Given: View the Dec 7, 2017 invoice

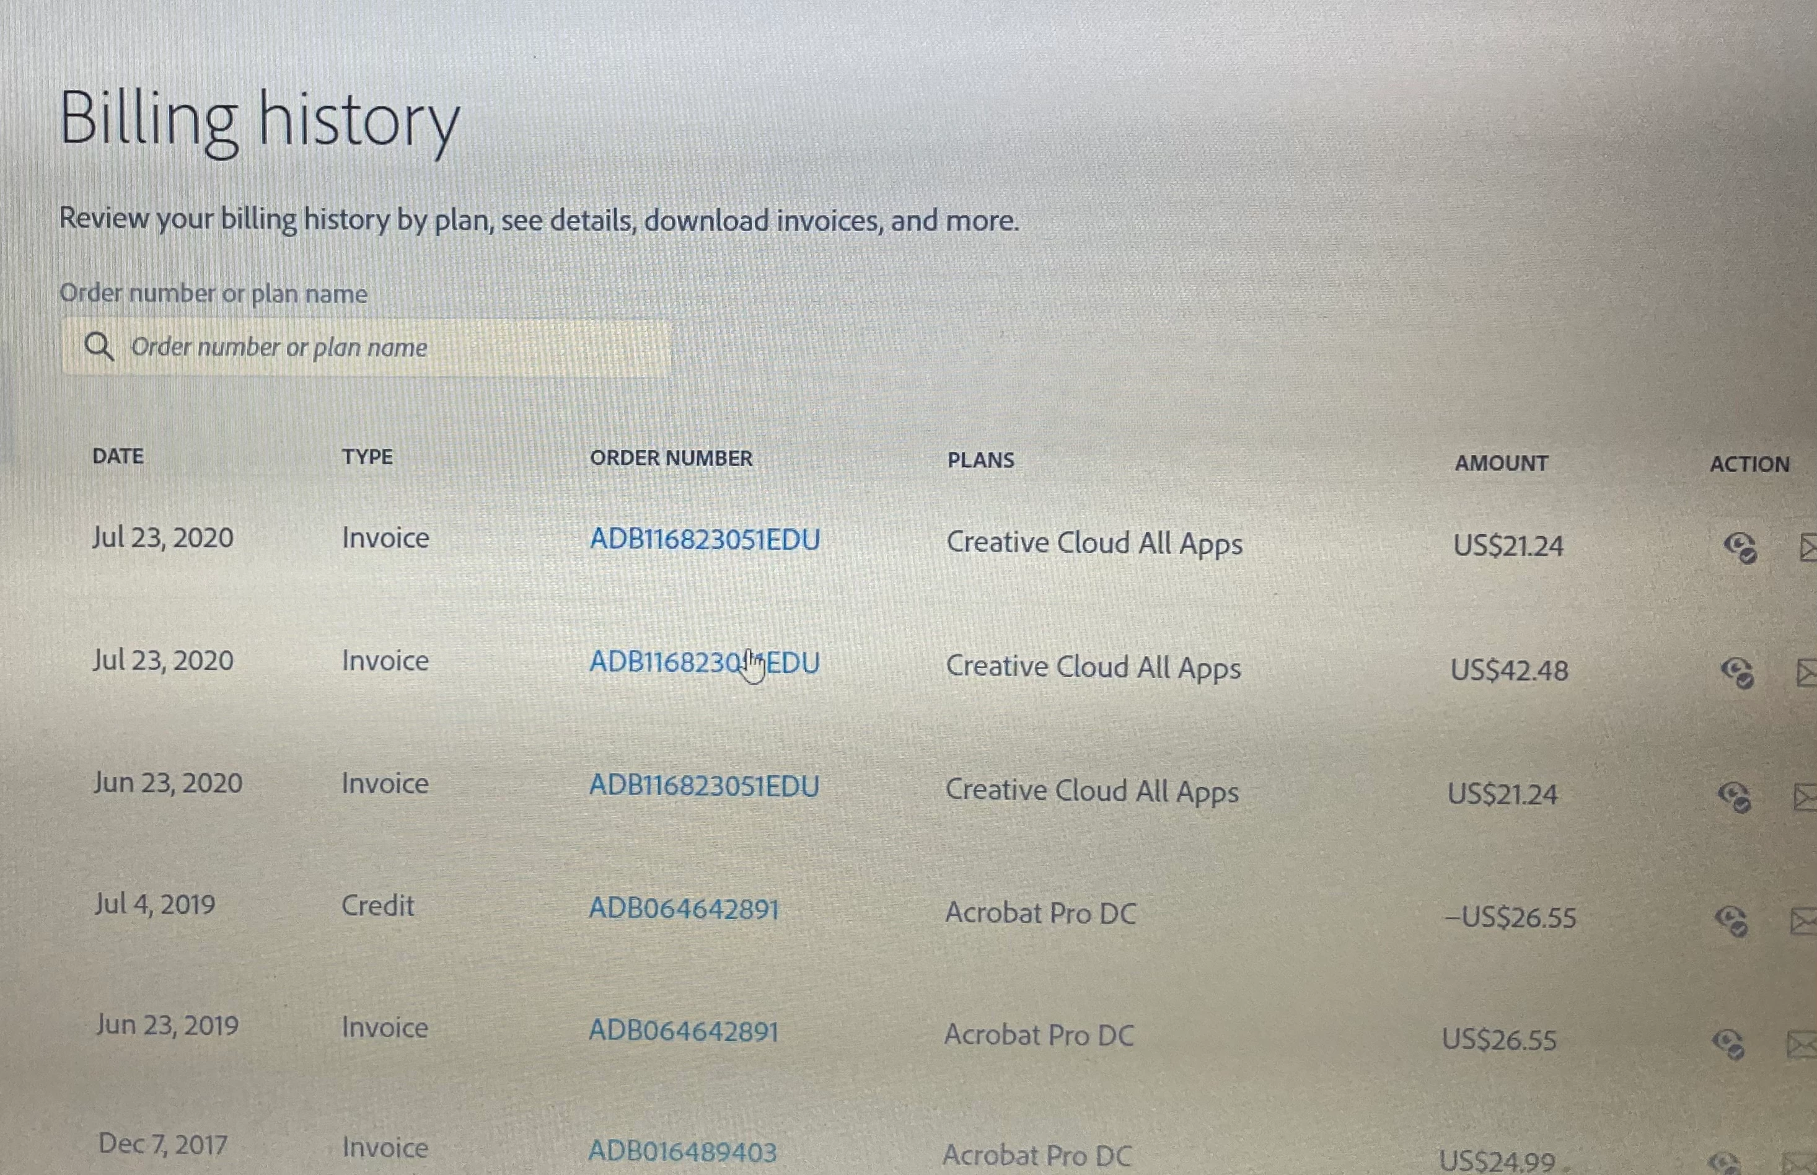Looking at the screenshot, I should [1725, 1164].
